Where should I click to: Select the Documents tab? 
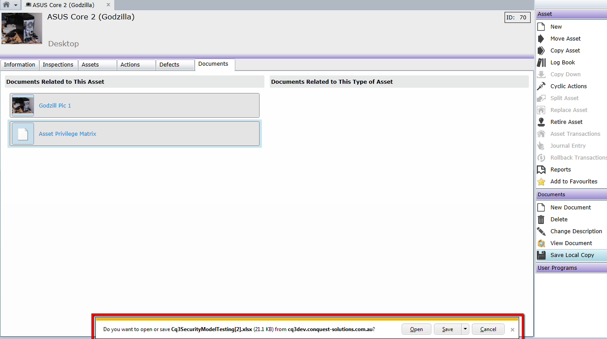pos(215,64)
